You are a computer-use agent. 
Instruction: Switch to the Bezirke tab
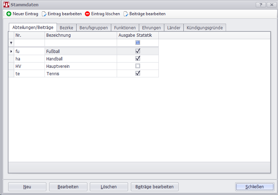[66, 28]
